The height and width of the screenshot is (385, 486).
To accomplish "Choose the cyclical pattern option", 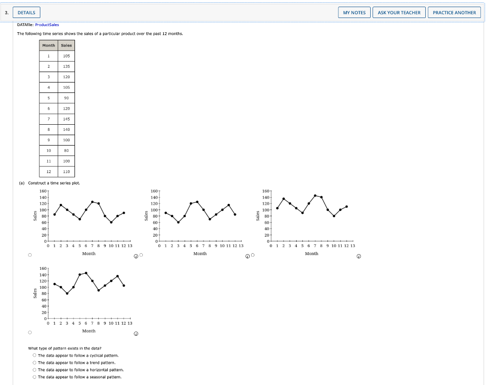I will tap(34, 355).
